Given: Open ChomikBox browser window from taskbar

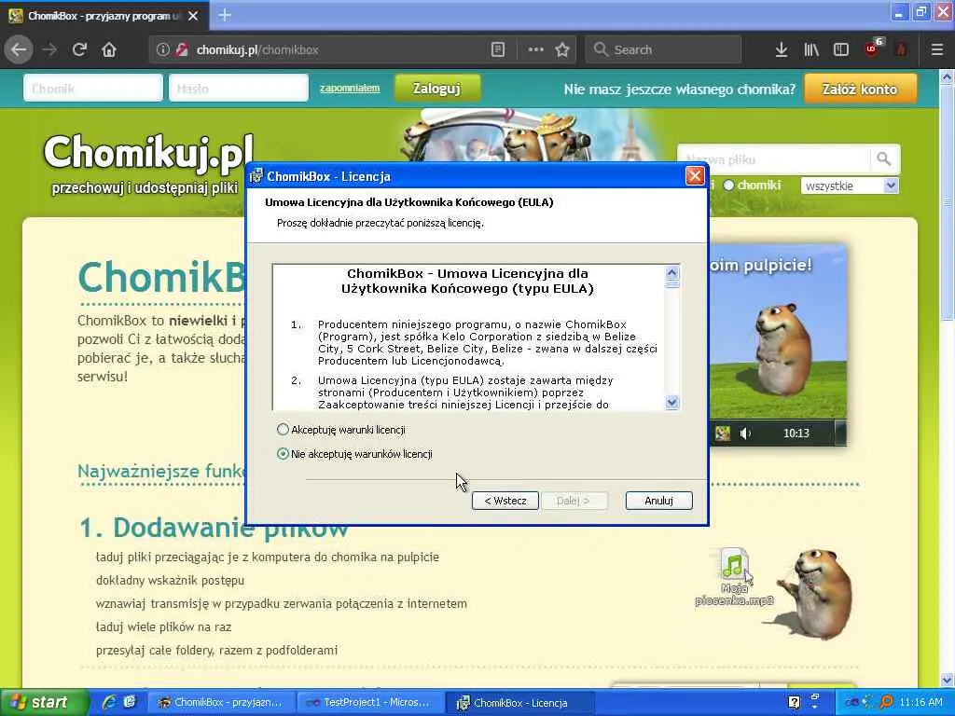Looking at the screenshot, I should coord(220,702).
